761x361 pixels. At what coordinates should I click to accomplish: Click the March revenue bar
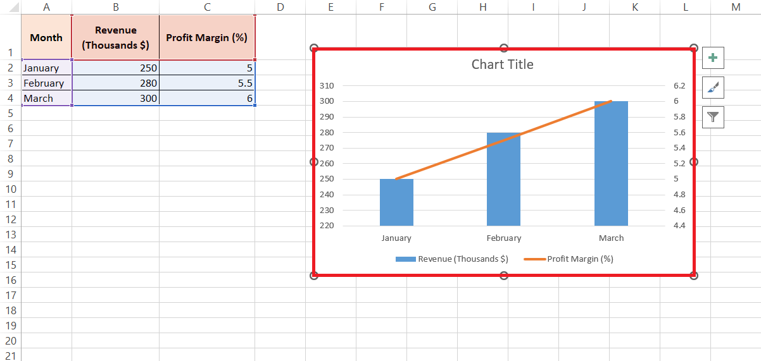(x=611, y=163)
